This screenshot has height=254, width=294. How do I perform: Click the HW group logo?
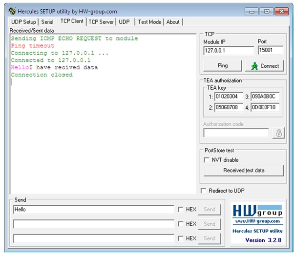click(258, 211)
